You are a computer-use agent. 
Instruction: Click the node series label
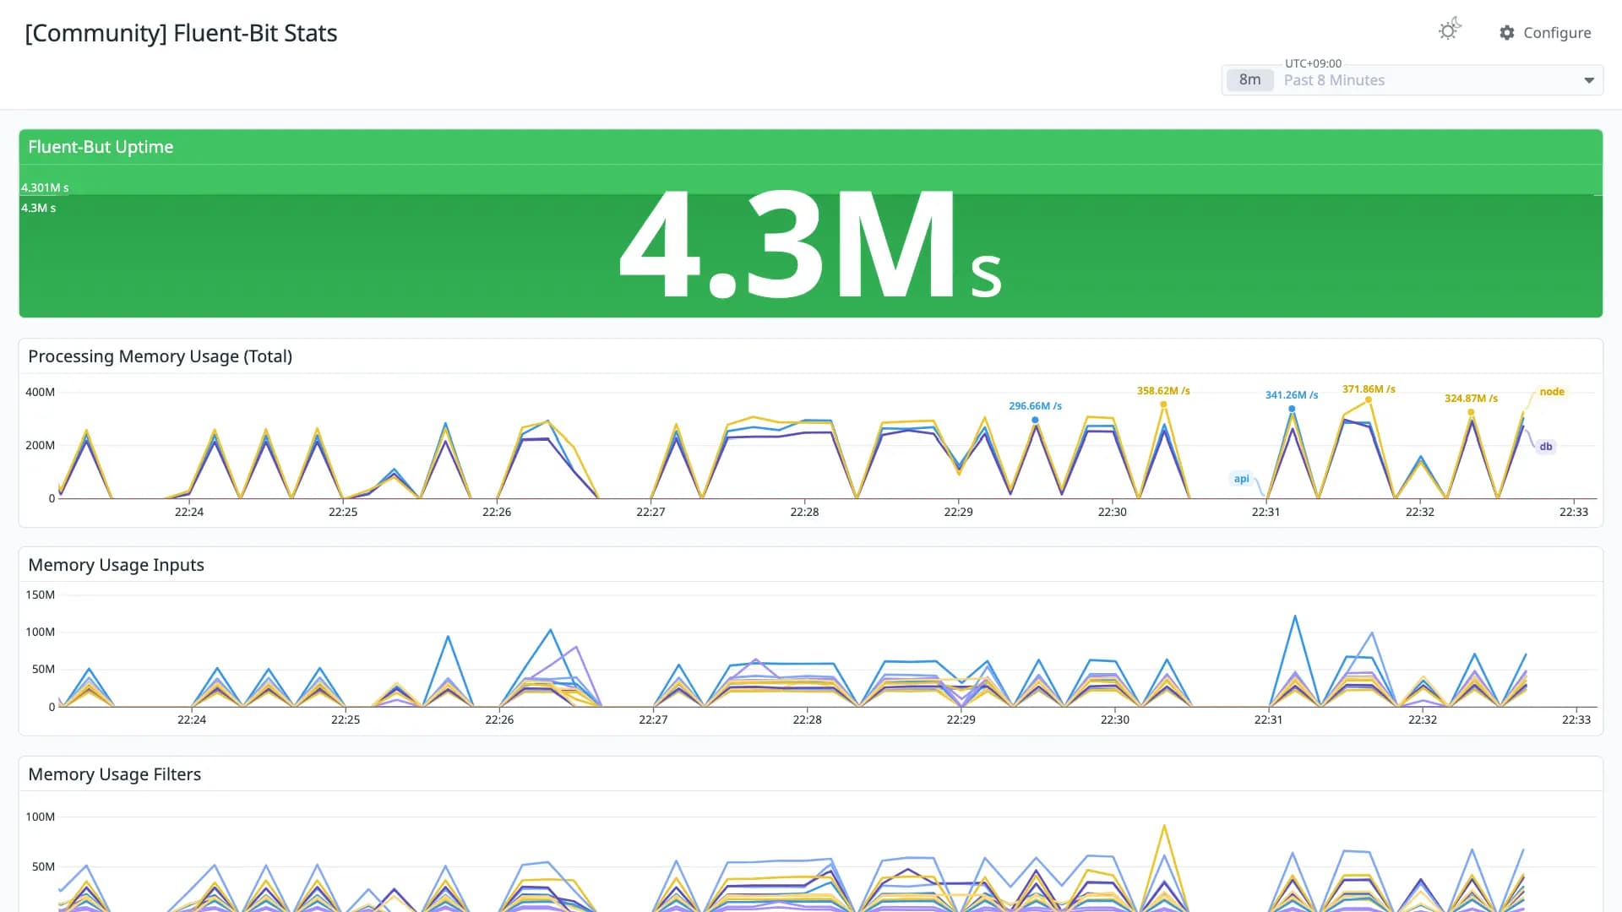pyautogui.click(x=1552, y=391)
